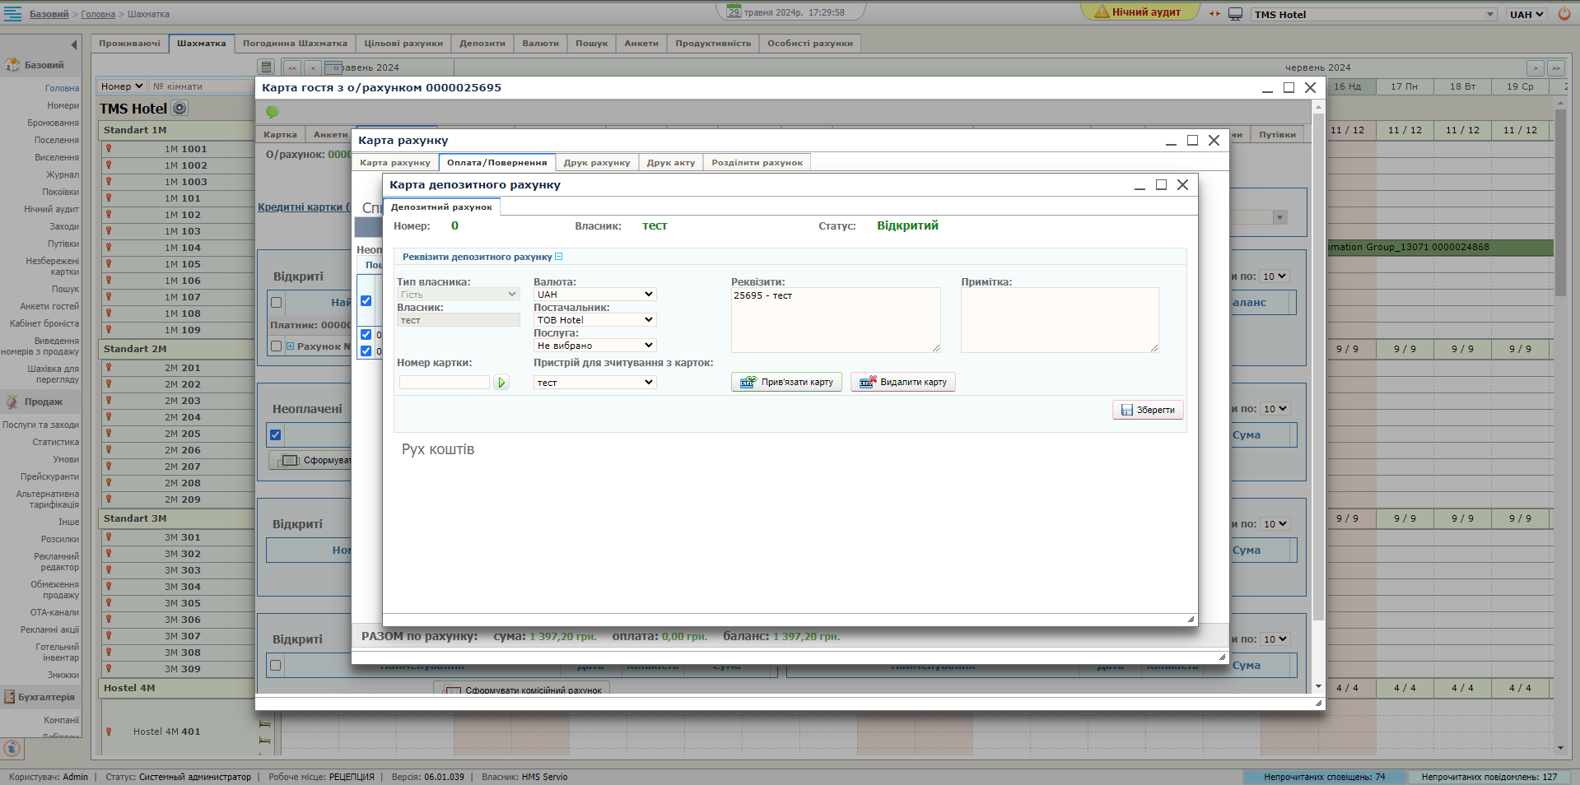The image size is (1580, 785).
Task: Switch to the Друк рахунку tab
Action: (596, 163)
